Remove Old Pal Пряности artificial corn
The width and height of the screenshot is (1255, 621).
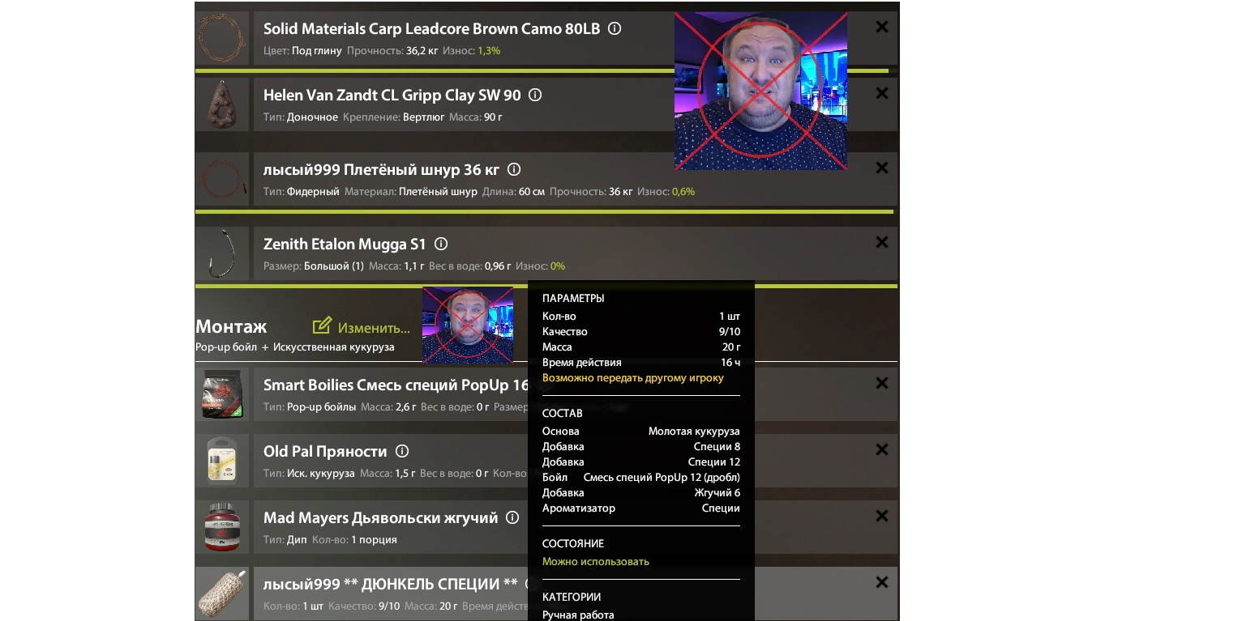[882, 450]
